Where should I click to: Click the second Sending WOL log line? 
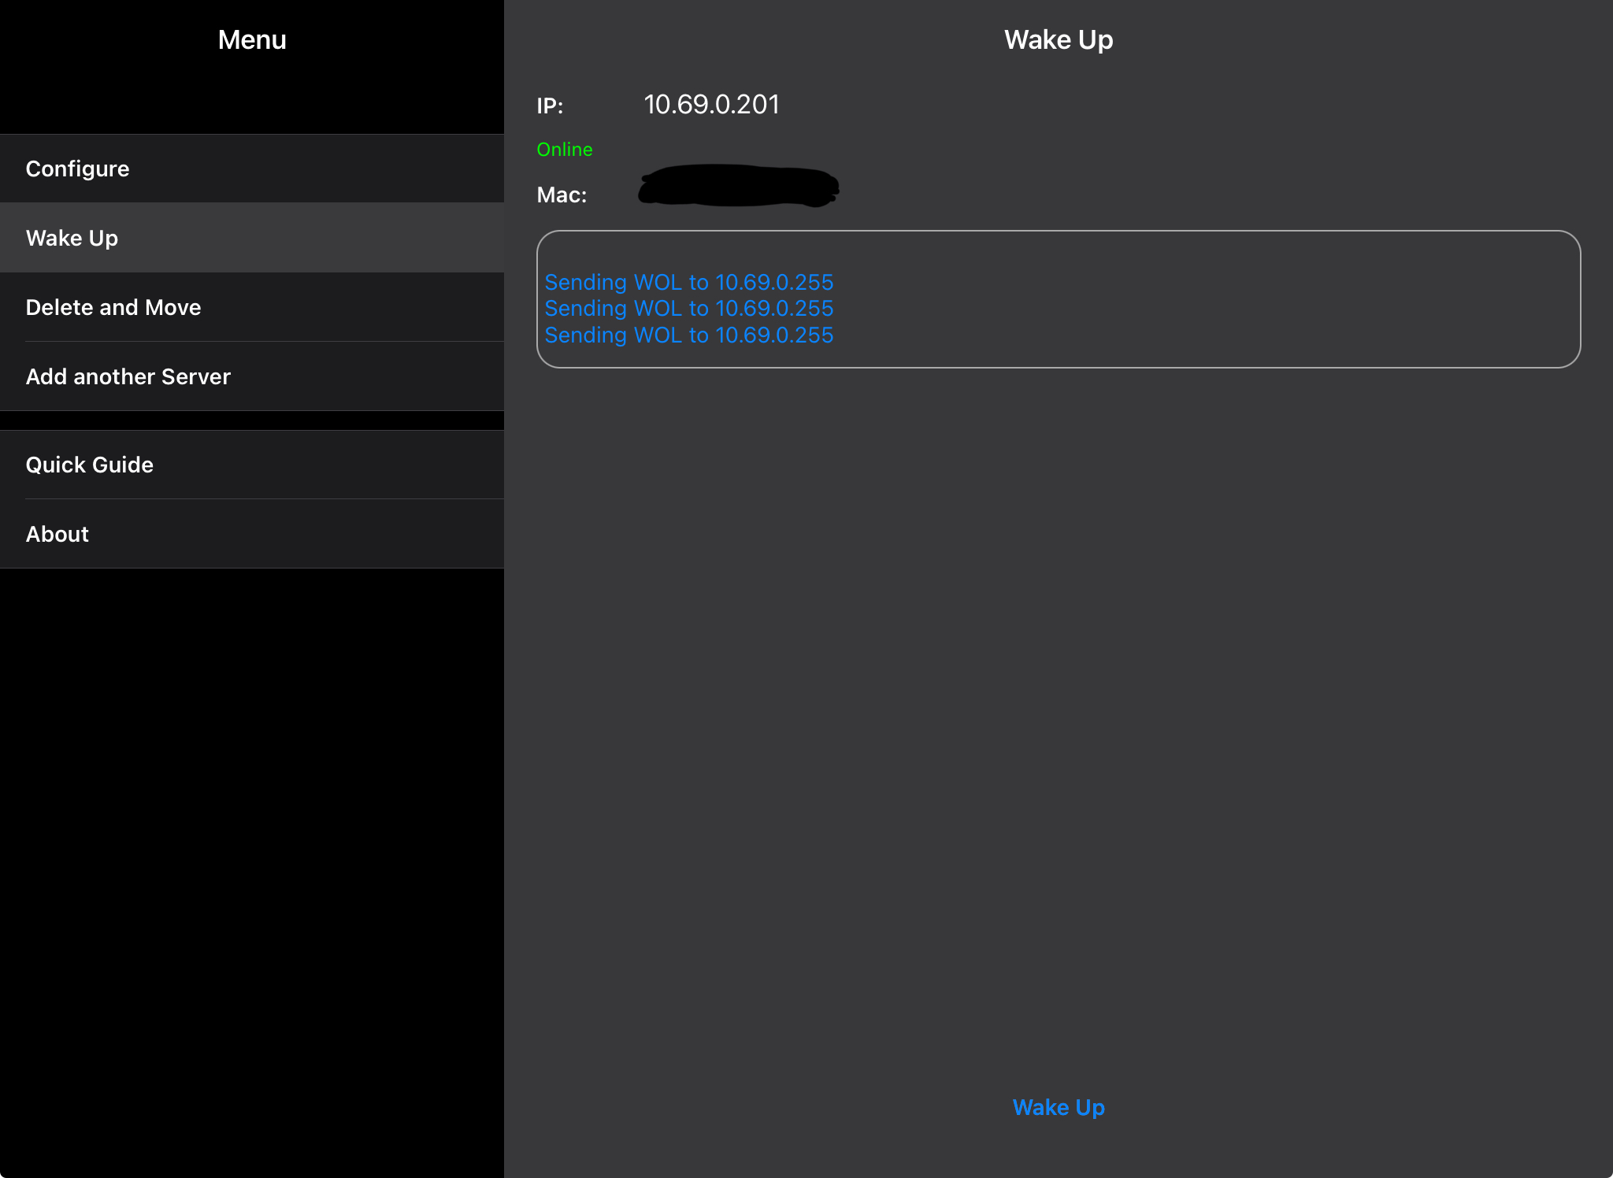tap(688, 309)
